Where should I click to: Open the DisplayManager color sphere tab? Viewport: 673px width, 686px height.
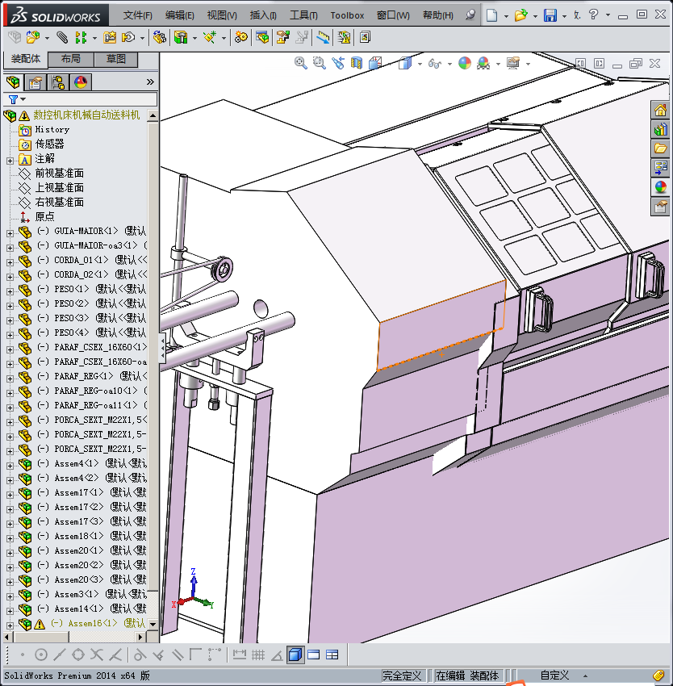(x=81, y=82)
